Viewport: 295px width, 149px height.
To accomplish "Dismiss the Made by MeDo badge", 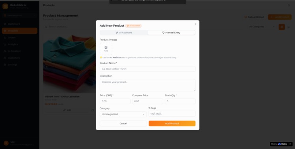I will click(290, 144).
